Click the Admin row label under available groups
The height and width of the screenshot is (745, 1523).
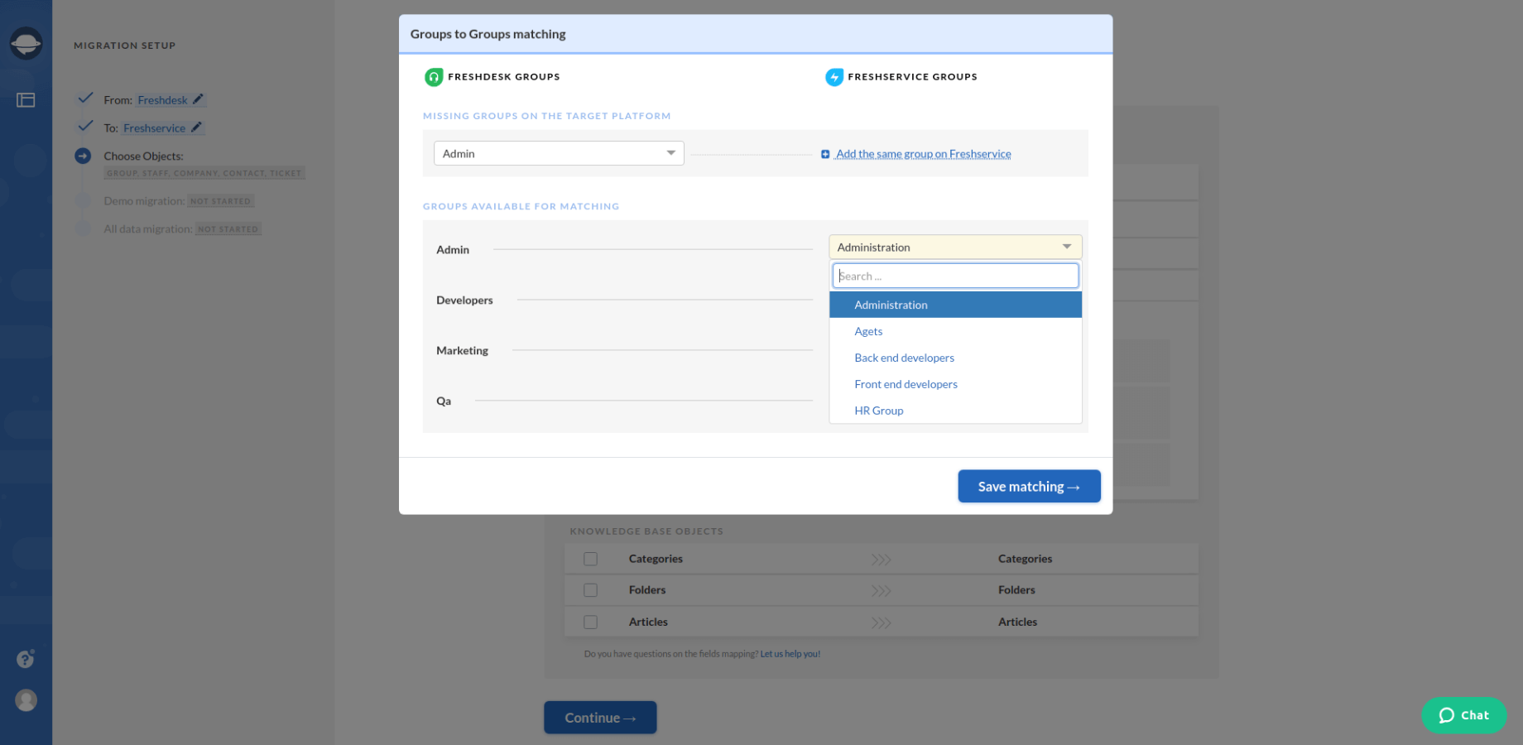tap(453, 249)
